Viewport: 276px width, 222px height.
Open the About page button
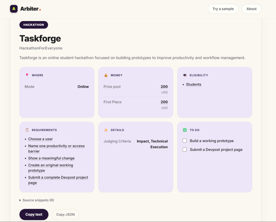251,9
